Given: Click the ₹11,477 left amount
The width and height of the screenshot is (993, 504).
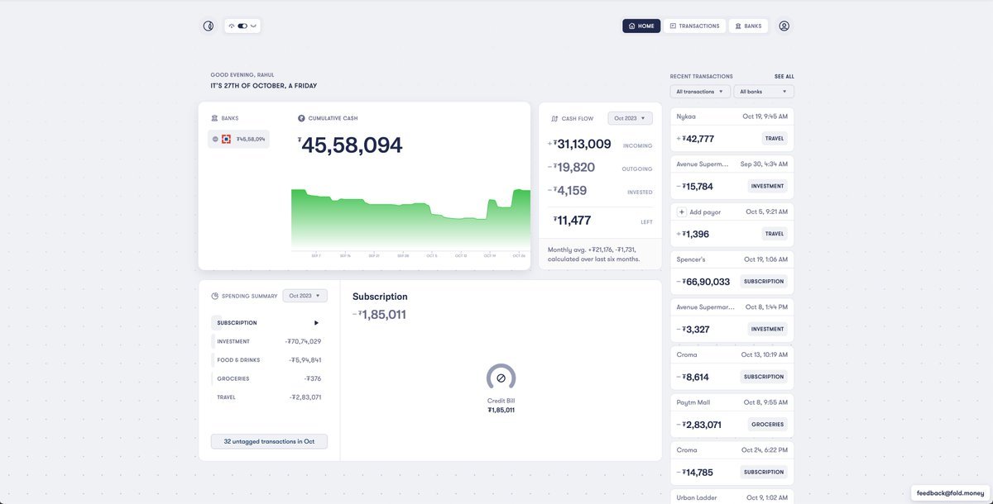Looking at the screenshot, I should click(x=573, y=221).
